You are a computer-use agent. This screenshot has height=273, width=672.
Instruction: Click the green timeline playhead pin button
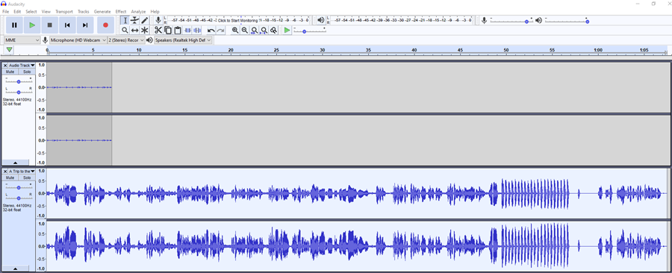coord(9,50)
